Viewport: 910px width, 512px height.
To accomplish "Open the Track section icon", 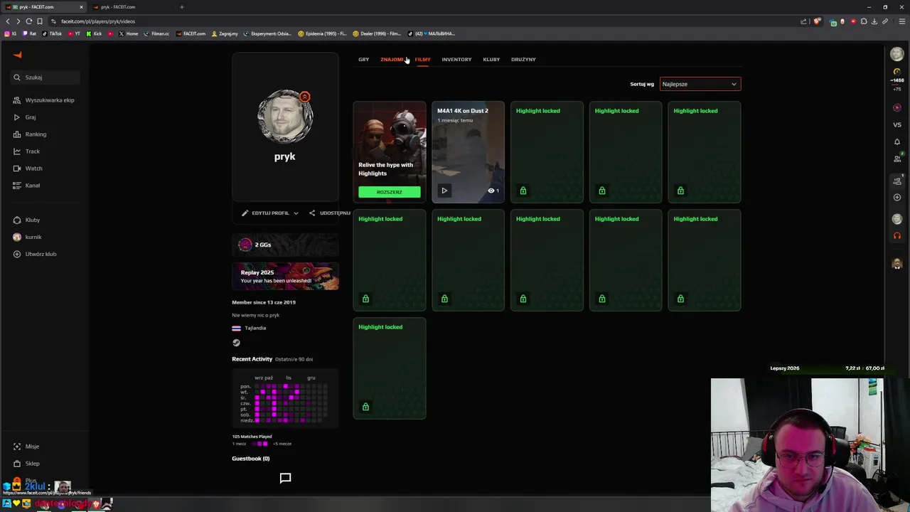I will 16,151.
